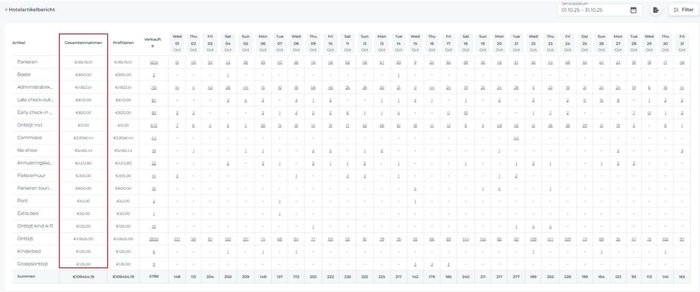Open Parkeren count for Wed 01 Oct

[x=177, y=62]
